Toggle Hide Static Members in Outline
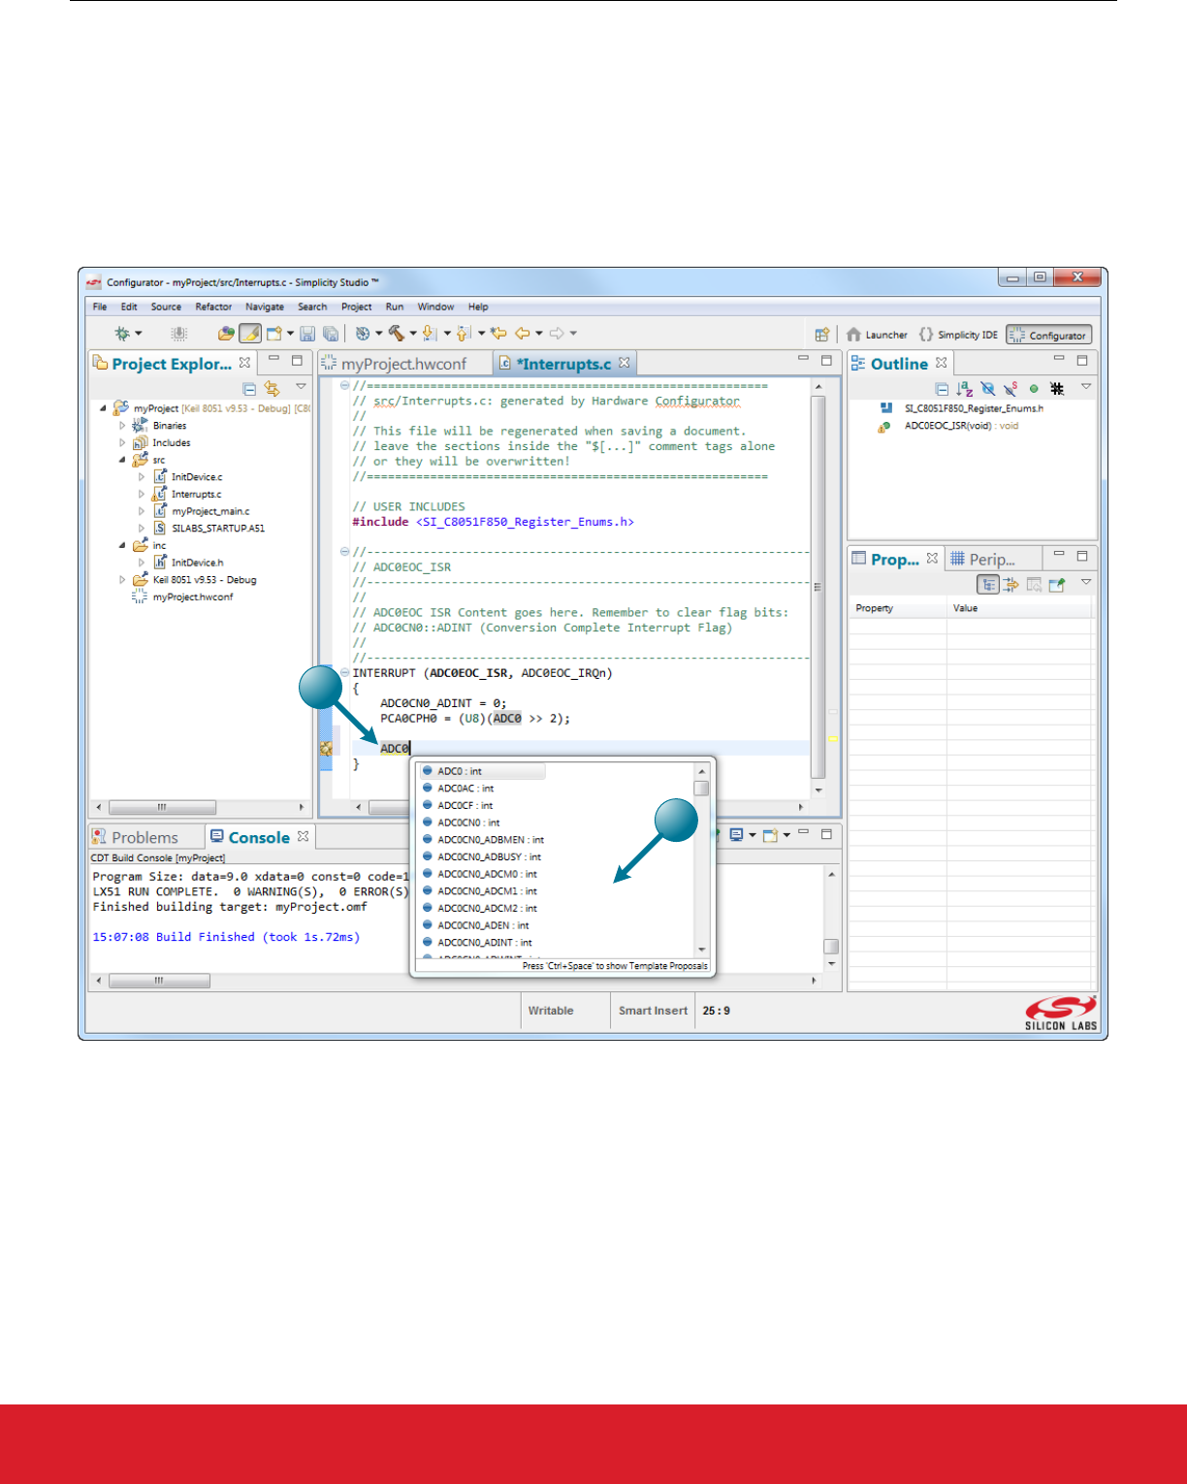This screenshot has height=1484, width=1187. (x=1011, y=388)
